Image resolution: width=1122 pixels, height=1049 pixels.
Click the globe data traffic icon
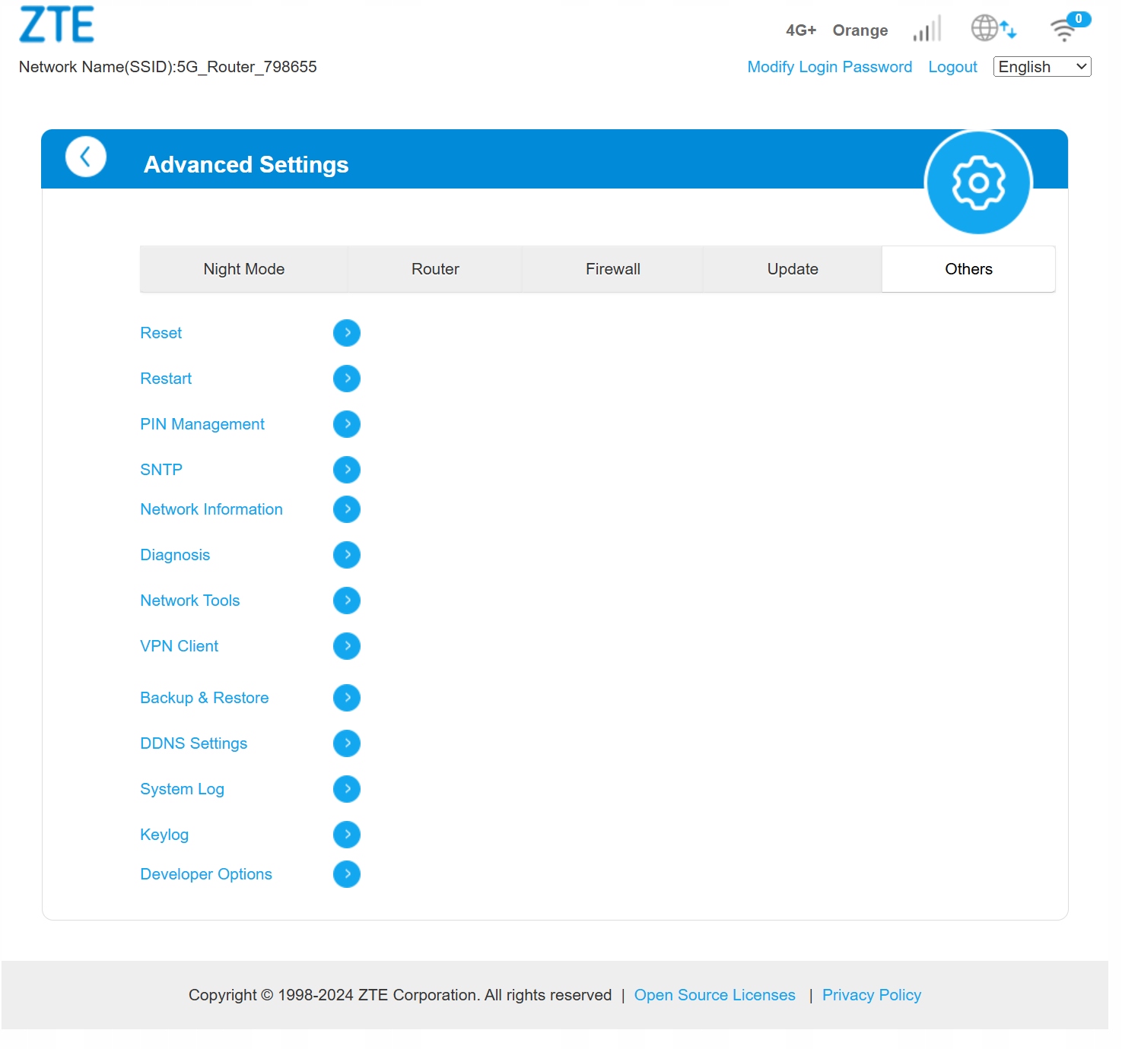(x=992, y=29)
